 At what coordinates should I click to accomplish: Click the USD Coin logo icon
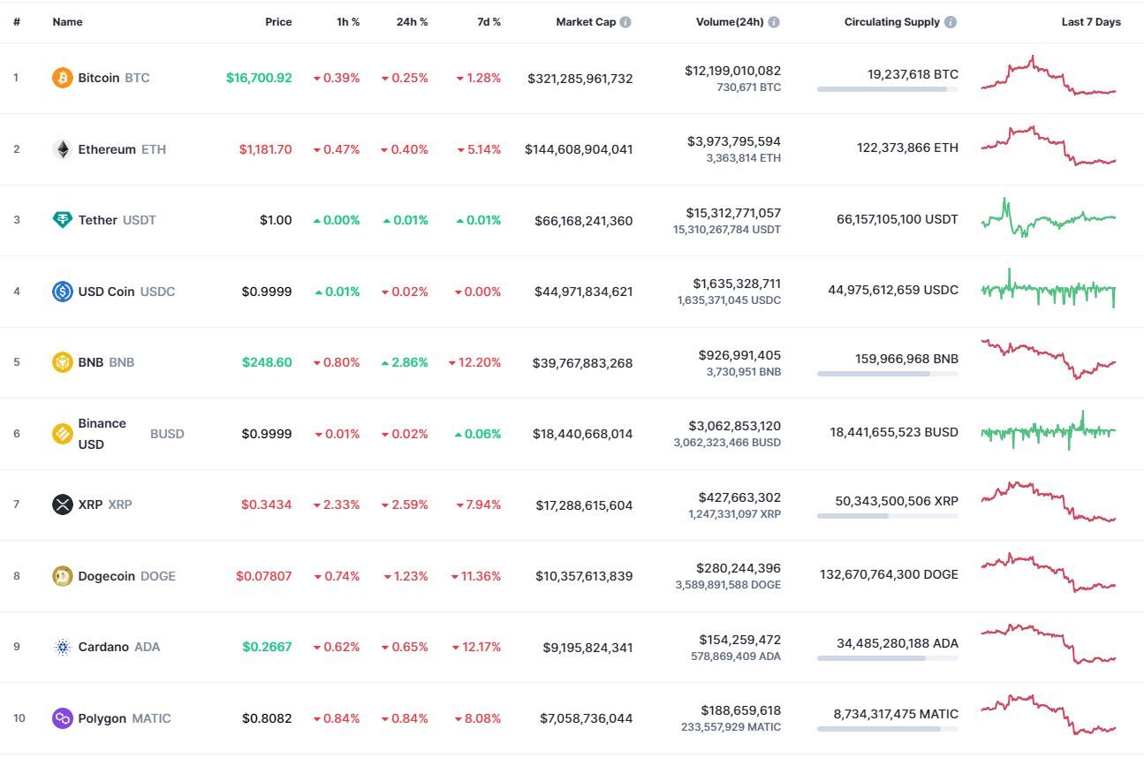[62, 292]
